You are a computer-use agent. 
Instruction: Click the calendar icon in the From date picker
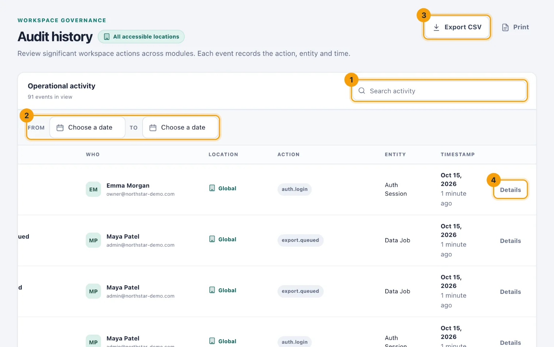[x=60, y=128]
